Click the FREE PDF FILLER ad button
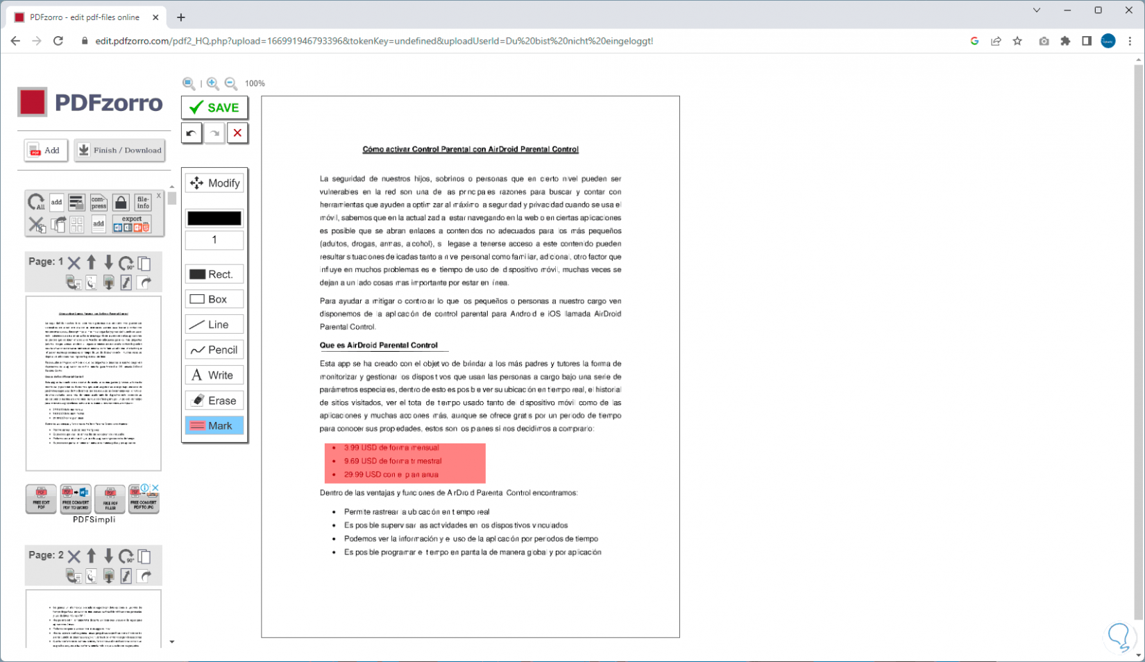Image resolution: width=1145 pixels, height=662 pixels. coord(110,499)
